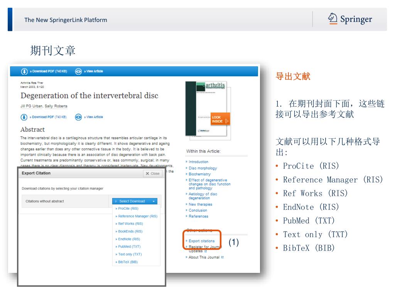This screenshot has width=395, height=296.
Task: Click author name Sally Roberts
Action: tap(56, 106)
